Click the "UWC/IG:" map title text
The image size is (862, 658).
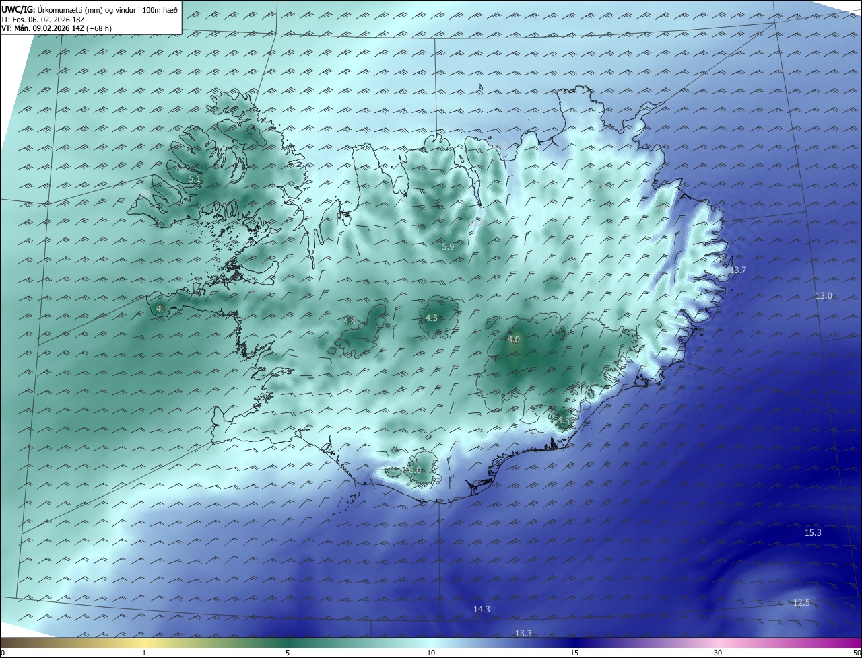coord(18,9)
